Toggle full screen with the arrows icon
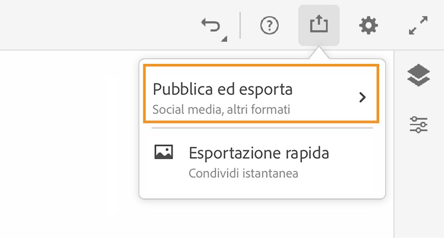444x238 pixels. pos(418,26)
